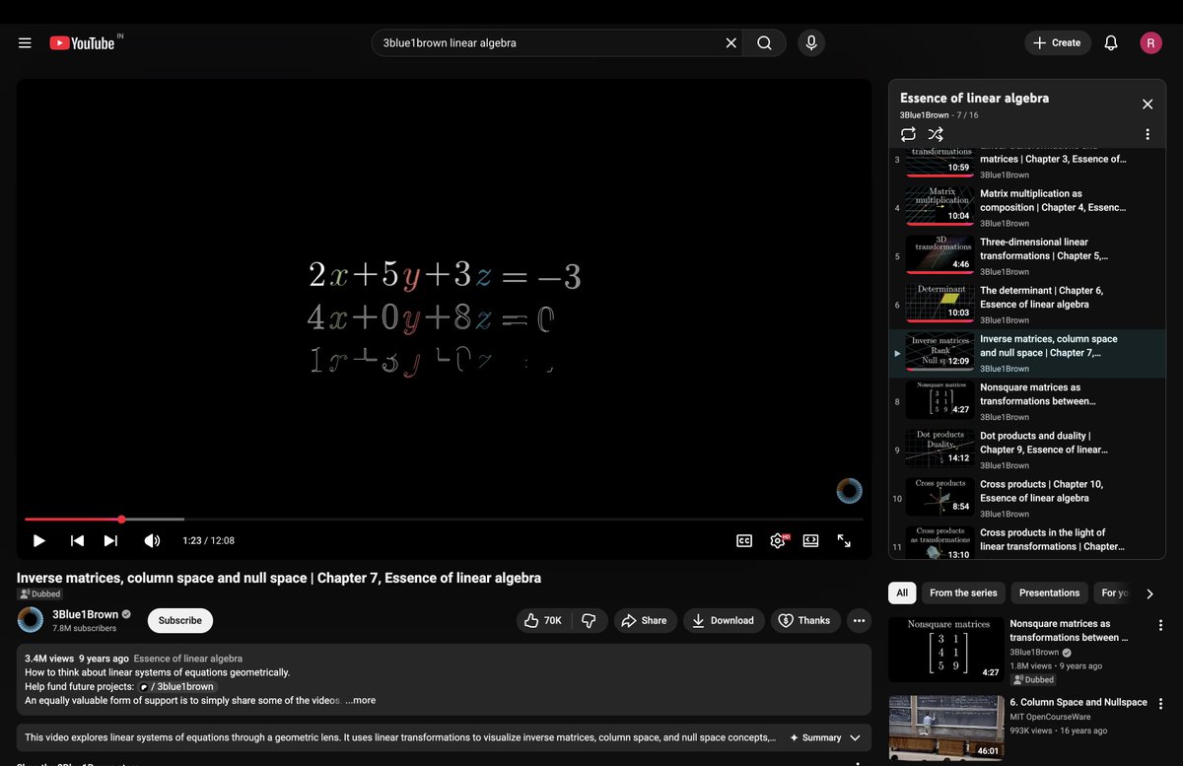The width and height of the screenshot is (1183, 766).
Task: Open the Essence of linear algebra playlist title
Action: [x=974, y=99]
